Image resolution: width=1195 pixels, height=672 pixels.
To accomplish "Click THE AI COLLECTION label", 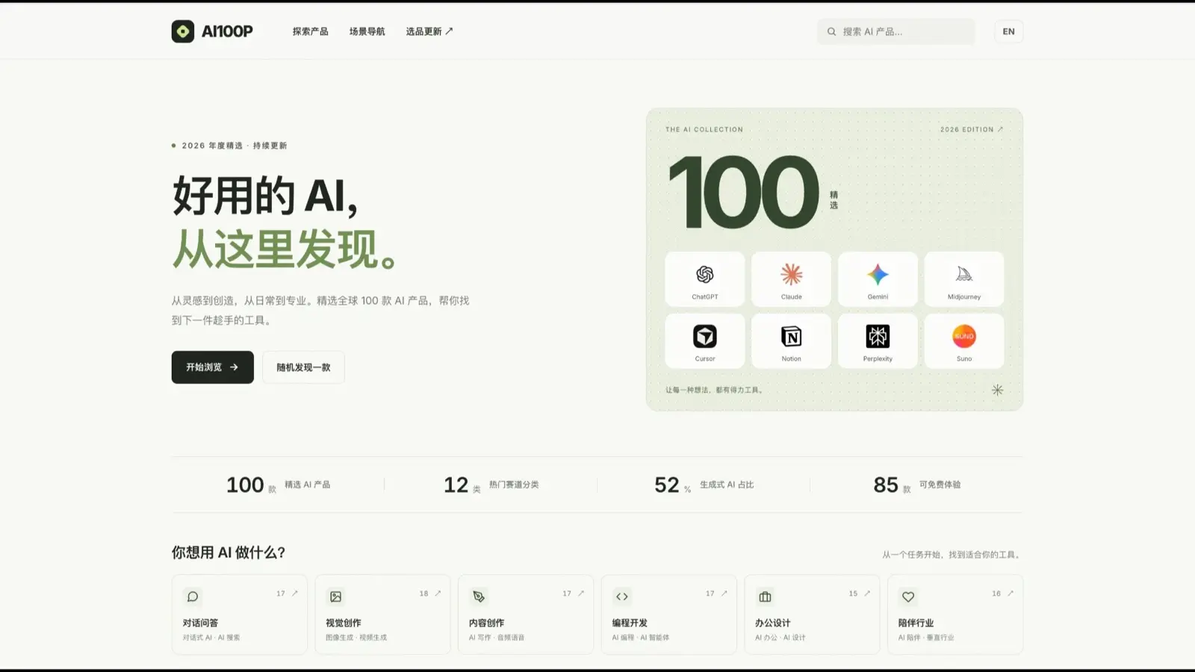I will click(704, 129).
